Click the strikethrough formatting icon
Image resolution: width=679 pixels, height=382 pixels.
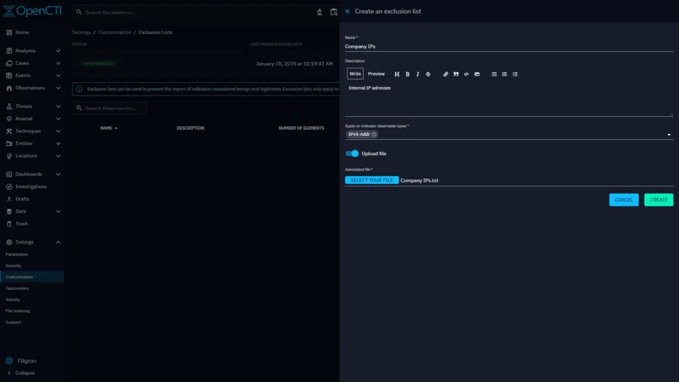[x=428, y=74]
